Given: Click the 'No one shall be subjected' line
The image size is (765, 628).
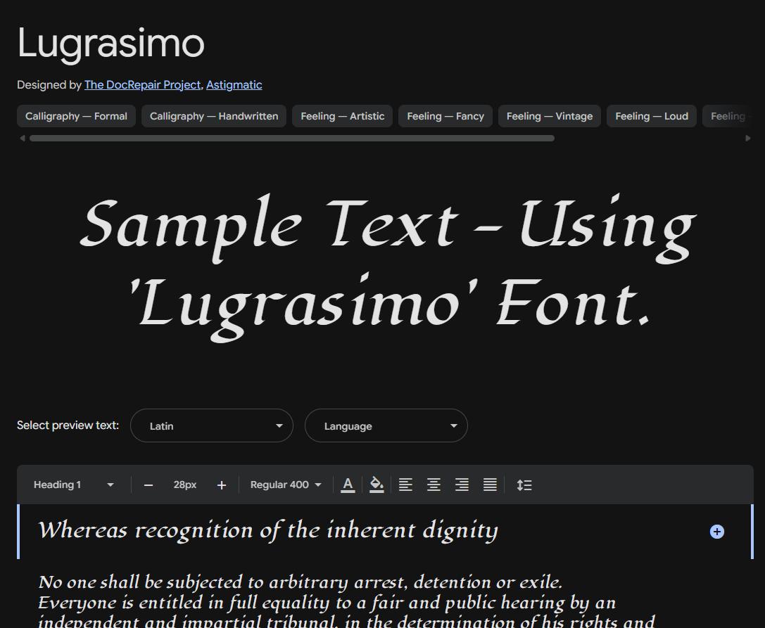Looking at the screenshot, I should tap(300, 582).
